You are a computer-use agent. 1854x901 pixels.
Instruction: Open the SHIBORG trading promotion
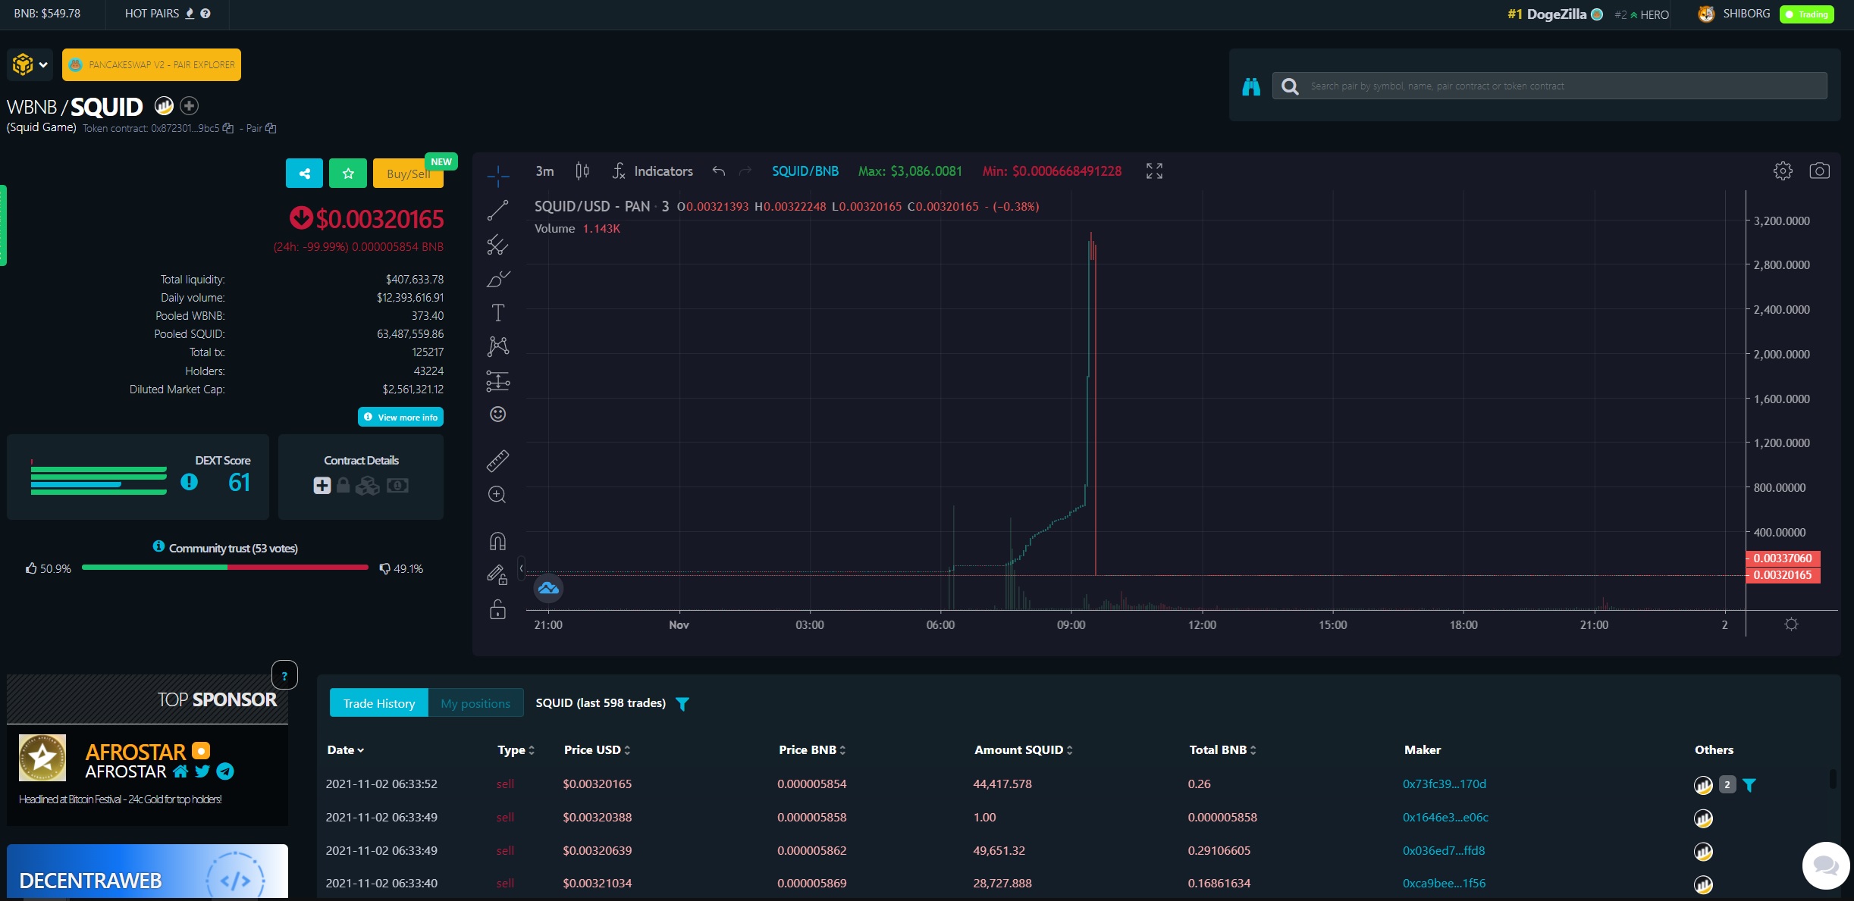(x=1765, y=14)
